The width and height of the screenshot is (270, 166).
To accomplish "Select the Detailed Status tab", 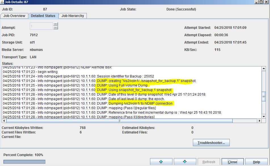I will click(x=43, y=16).
